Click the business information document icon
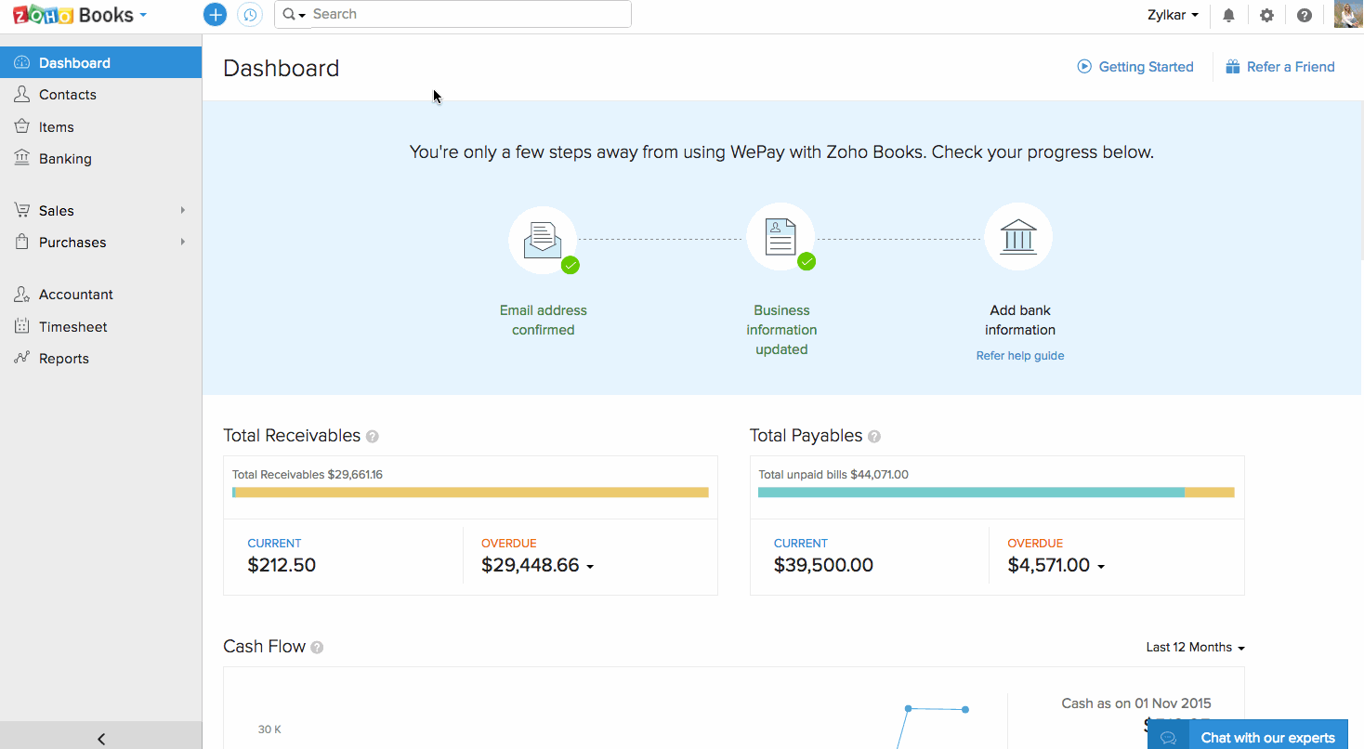1364x749 pixels. [x=780, y=237]
